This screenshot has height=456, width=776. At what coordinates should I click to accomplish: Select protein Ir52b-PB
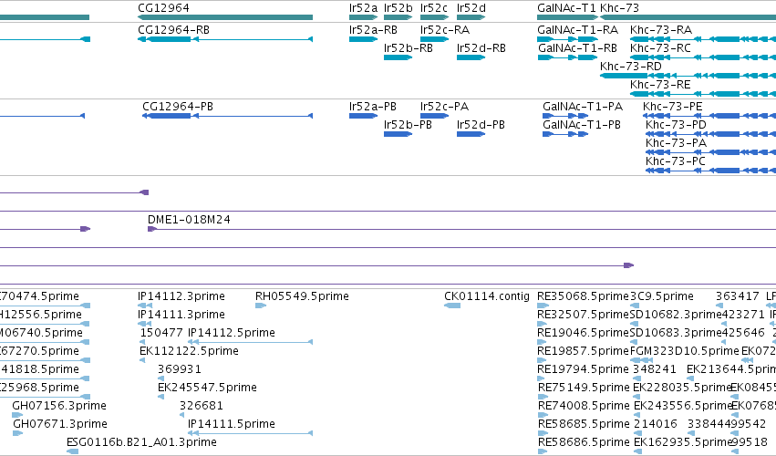(x=408, y=125)
